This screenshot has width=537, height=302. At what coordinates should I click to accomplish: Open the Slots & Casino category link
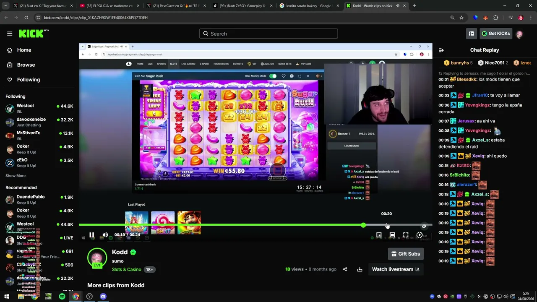127,270
